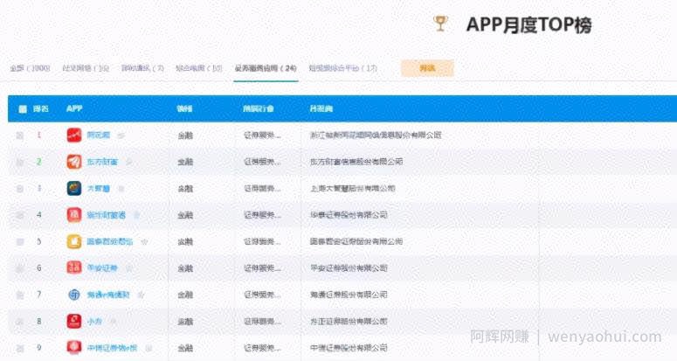Image resolution: width=677 pixels, height=361 pixels.
Task: Check the checkbox for rank 5 row
Action: tap(20, 242)
